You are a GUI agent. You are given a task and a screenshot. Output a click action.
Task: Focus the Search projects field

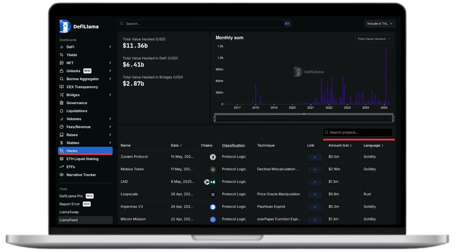point(357,133)
